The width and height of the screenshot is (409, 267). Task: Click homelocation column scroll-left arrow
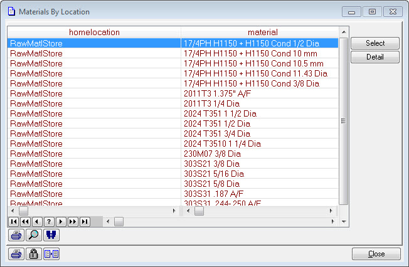click(x=13, y=211)
